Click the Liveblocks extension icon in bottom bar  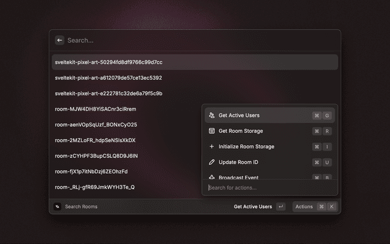[57, 207]
